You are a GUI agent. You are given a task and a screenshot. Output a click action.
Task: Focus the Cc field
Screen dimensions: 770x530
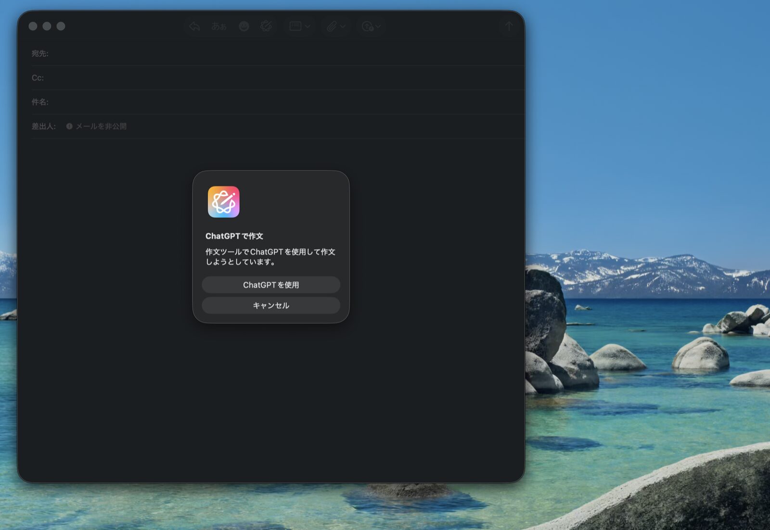click(x=278, y=77)
